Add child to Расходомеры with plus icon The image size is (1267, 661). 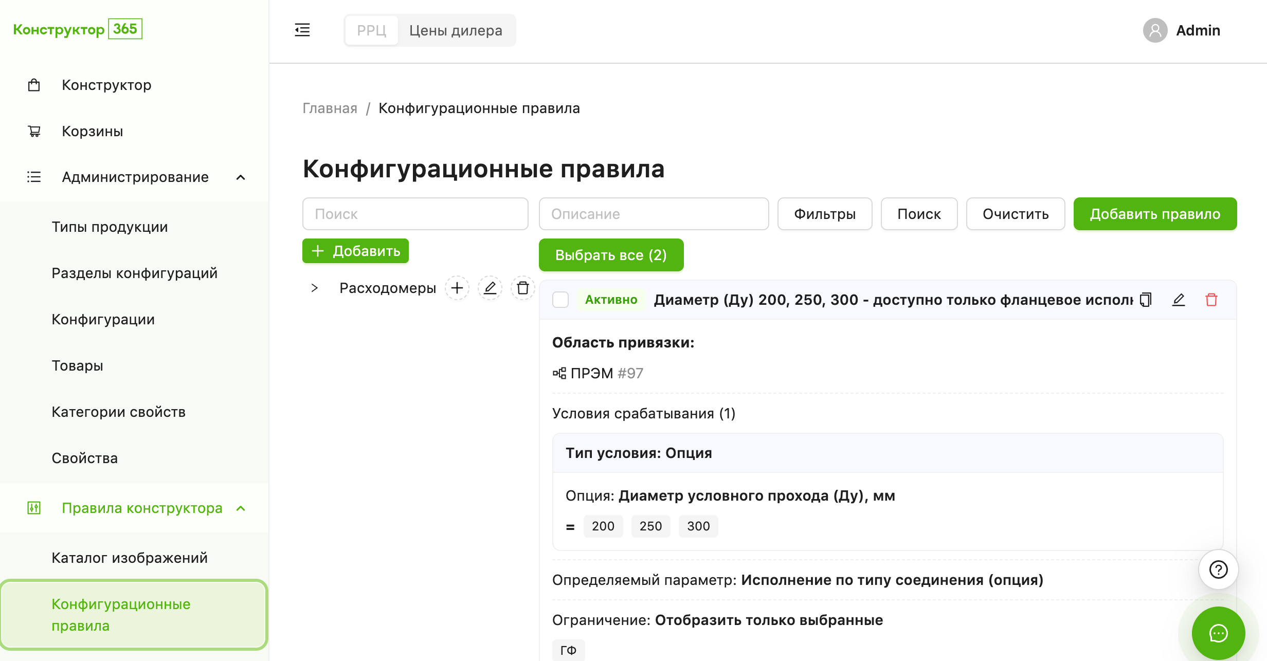[x=457, y=288]
